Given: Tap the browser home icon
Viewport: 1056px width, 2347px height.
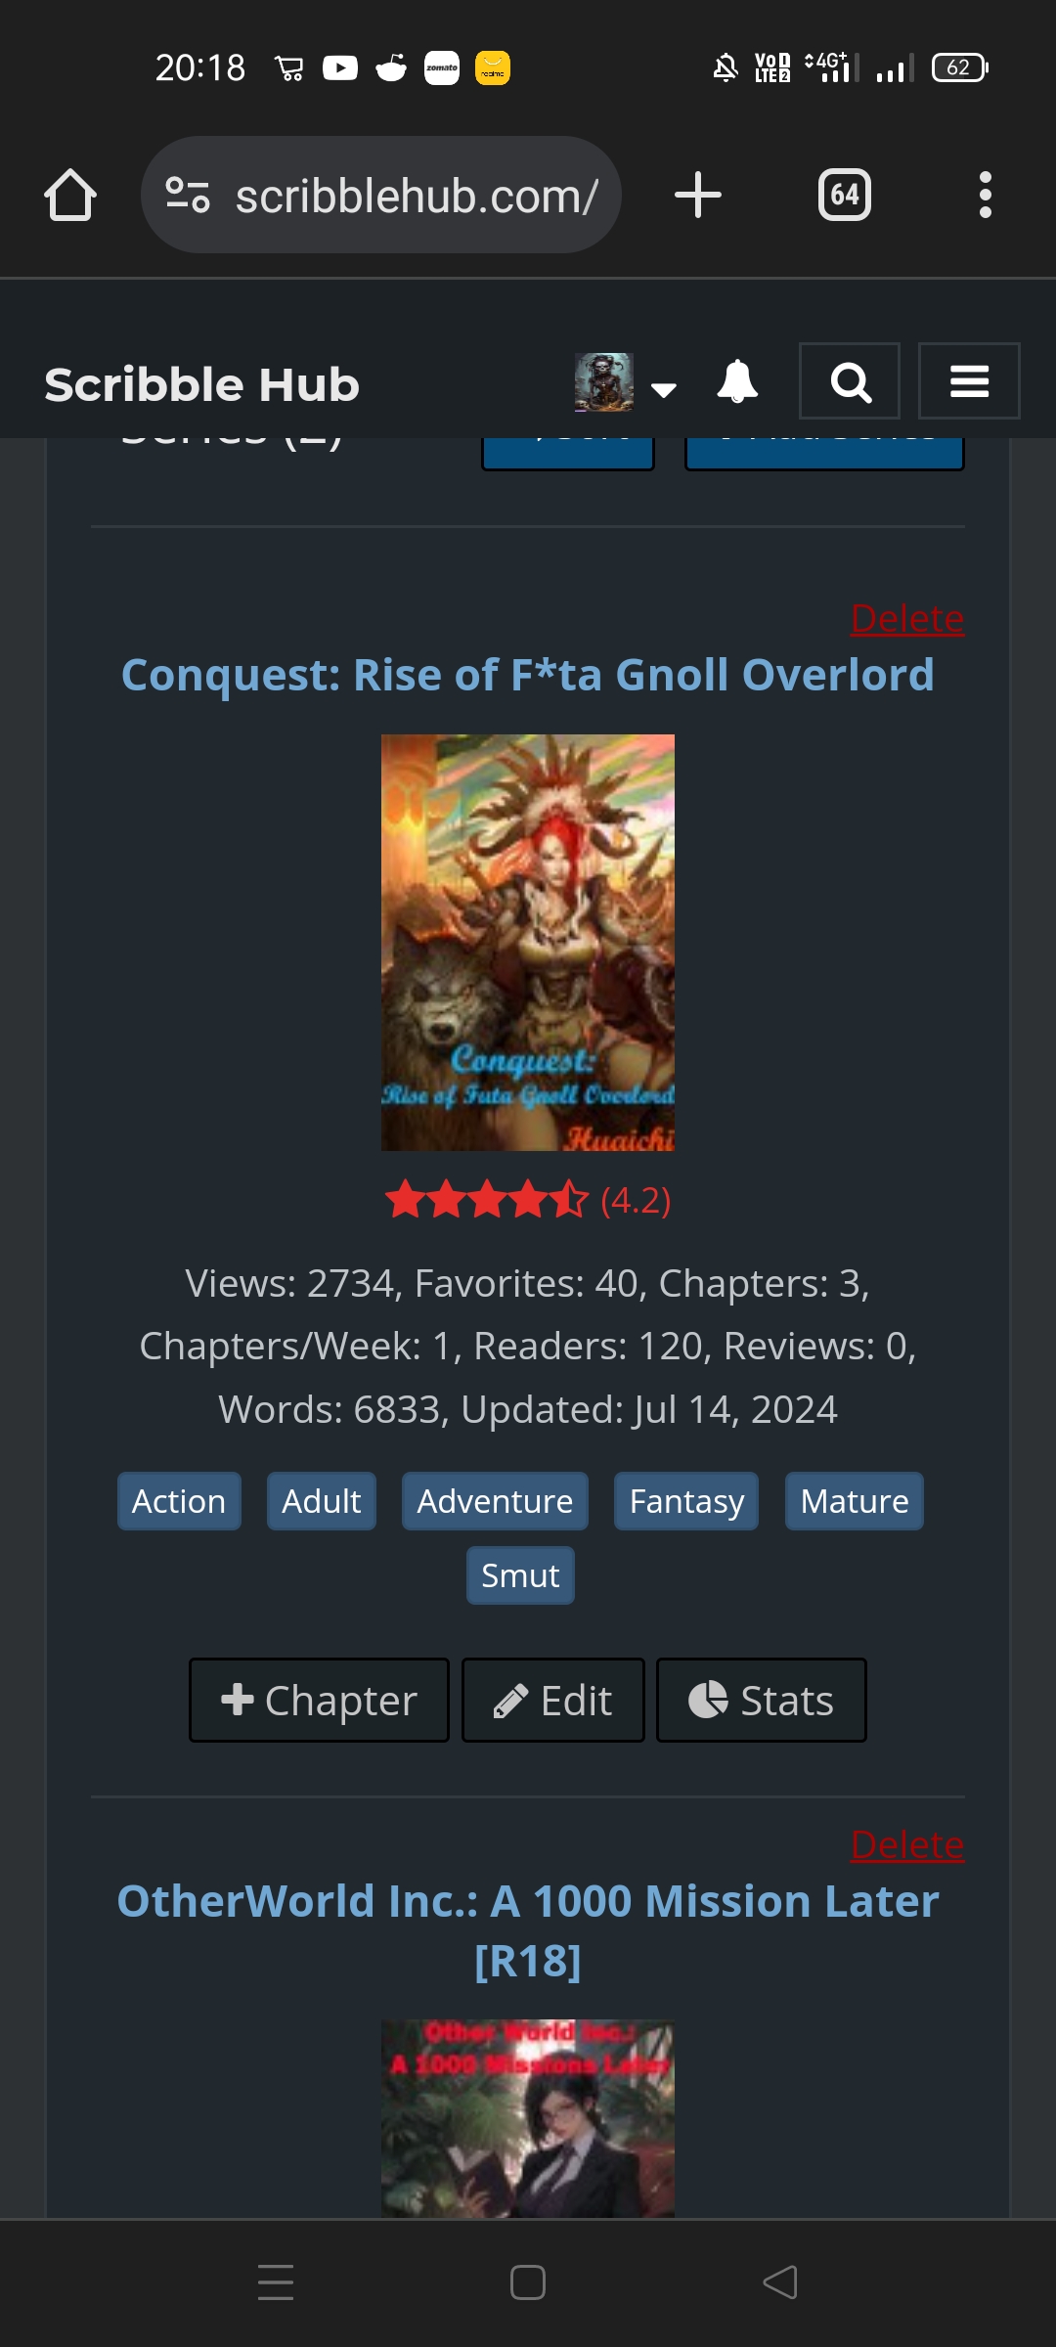Looking at the screenshot, I should (x=70, y=195).
